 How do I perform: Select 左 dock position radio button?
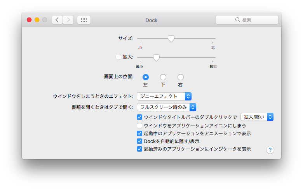click(x=146, y=77)
